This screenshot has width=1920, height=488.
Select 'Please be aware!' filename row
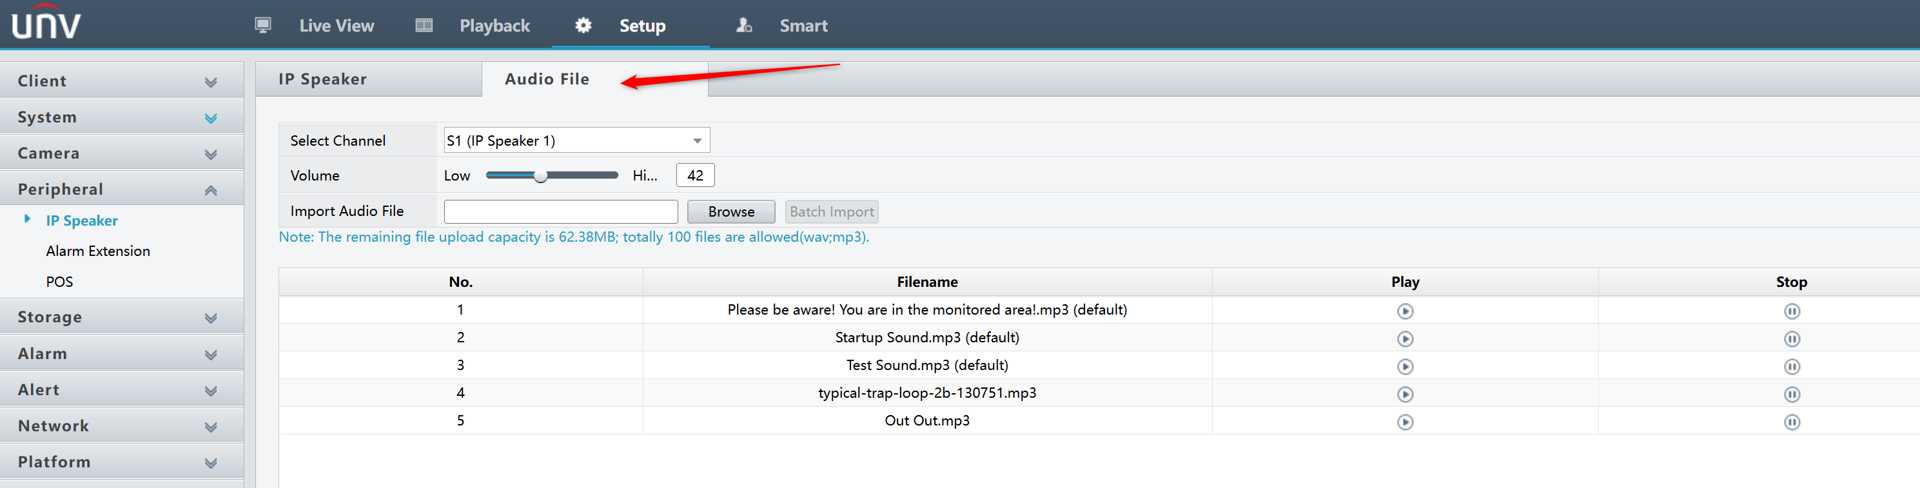(x=926, y=310)
